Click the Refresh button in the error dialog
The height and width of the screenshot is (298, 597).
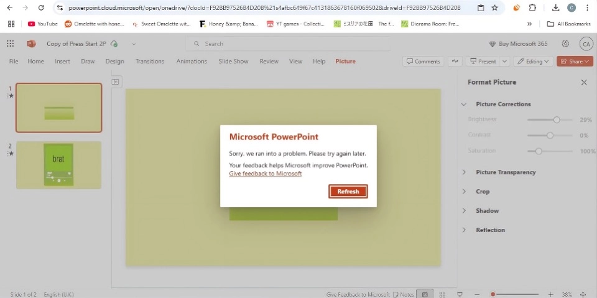[x=348, y=191]
